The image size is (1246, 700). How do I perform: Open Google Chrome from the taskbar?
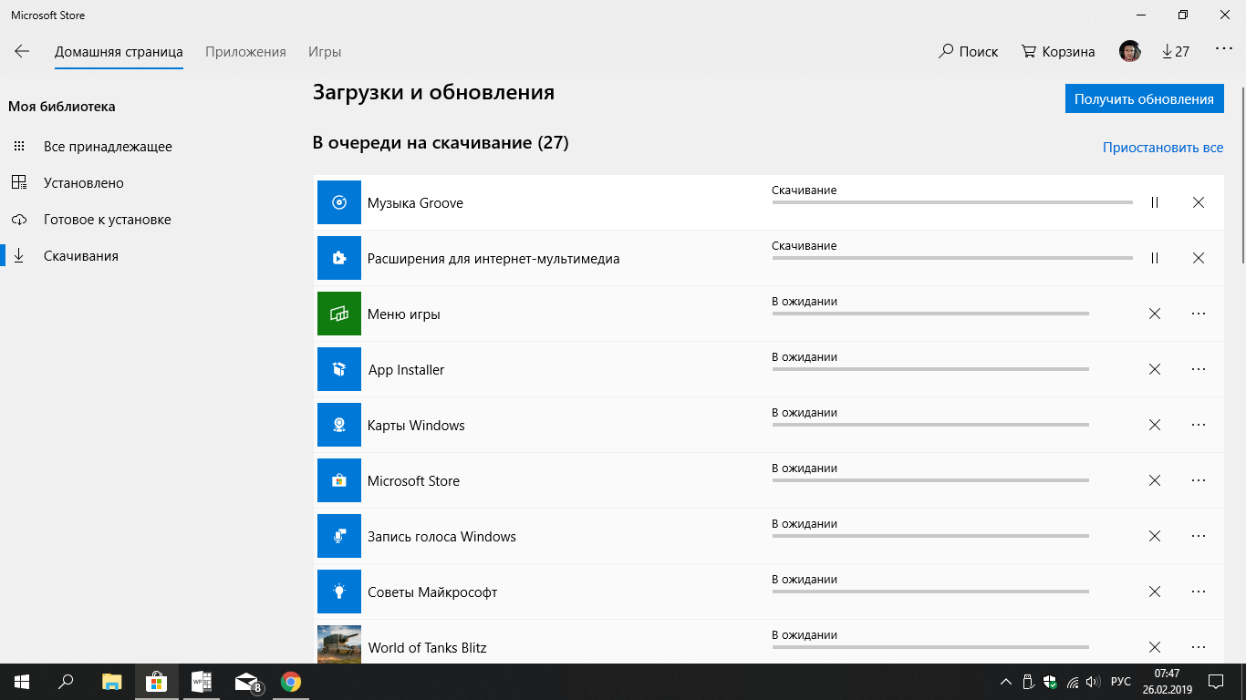pos(291,682)
